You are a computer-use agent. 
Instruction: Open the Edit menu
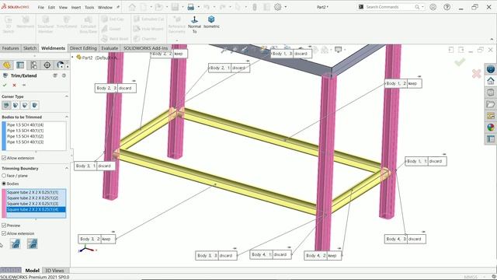click(x=51, y=7)
